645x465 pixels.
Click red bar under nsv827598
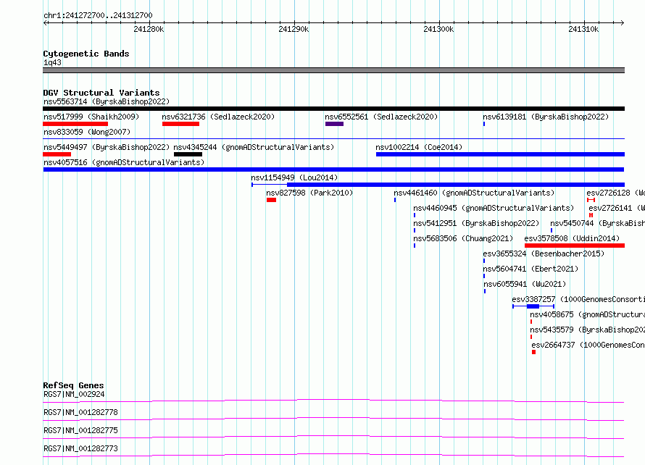point(271,200)
